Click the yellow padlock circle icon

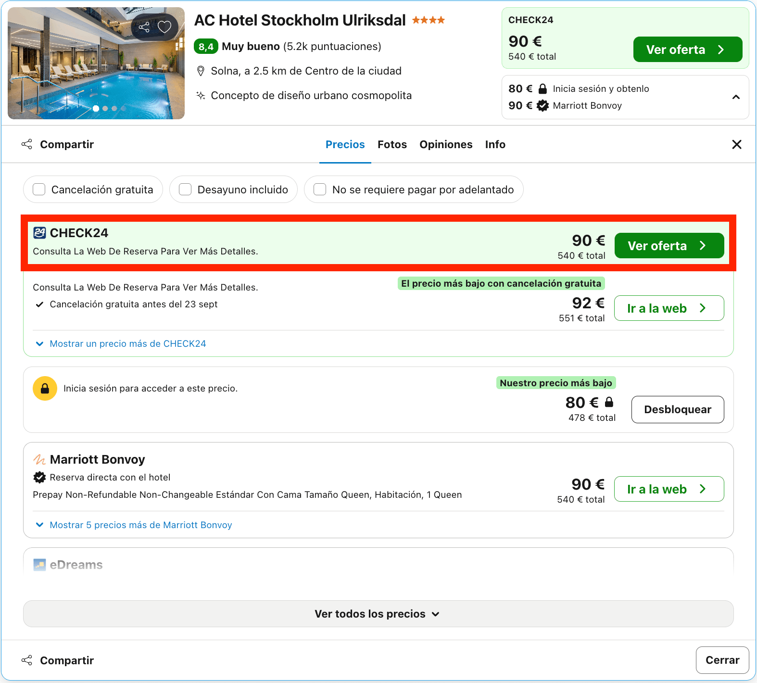(45, 388)
